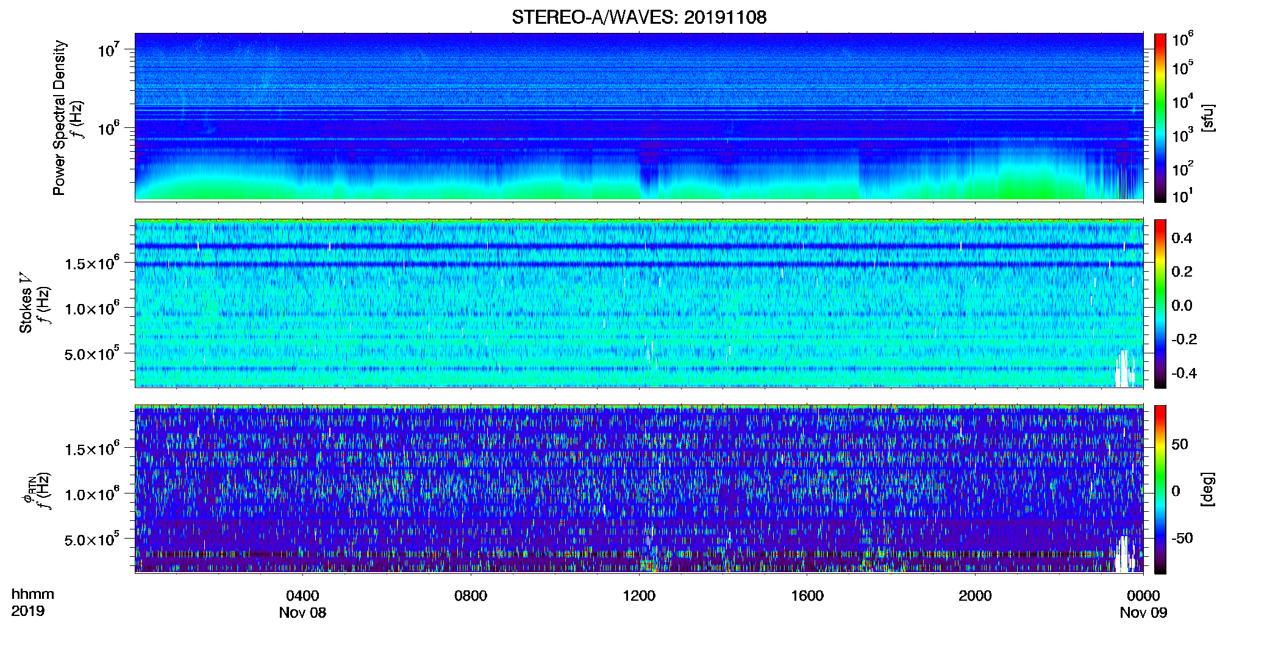Click the 2000 time axis label

point(975,595)
